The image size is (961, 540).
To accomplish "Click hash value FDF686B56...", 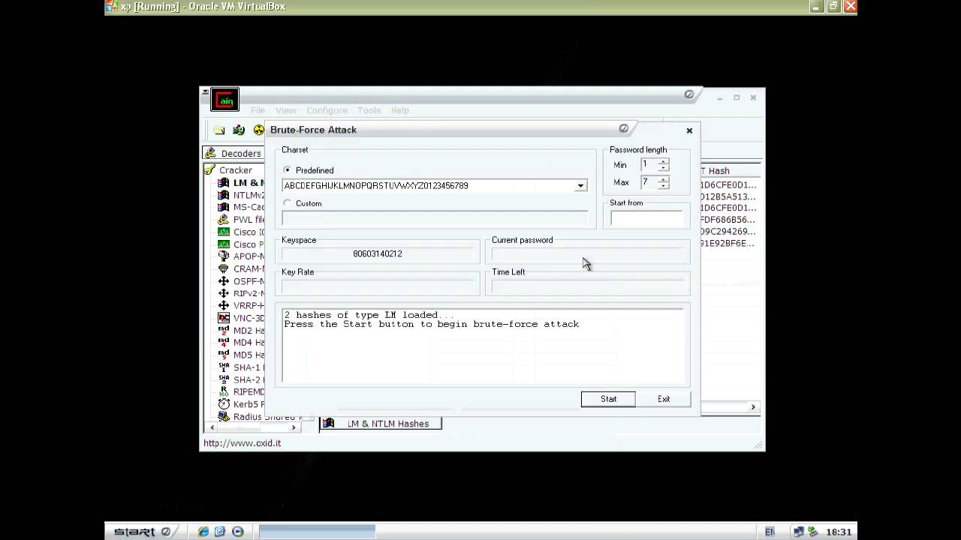I will coord(728,220).
